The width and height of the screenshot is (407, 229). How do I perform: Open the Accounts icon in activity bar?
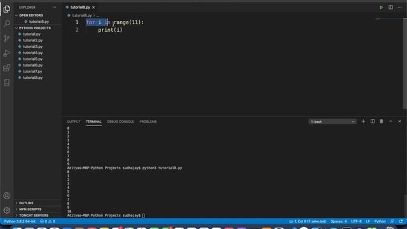tap(7, 195)
